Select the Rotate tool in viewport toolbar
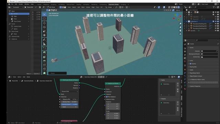220x124 pixels. click(x=44, y=27)
